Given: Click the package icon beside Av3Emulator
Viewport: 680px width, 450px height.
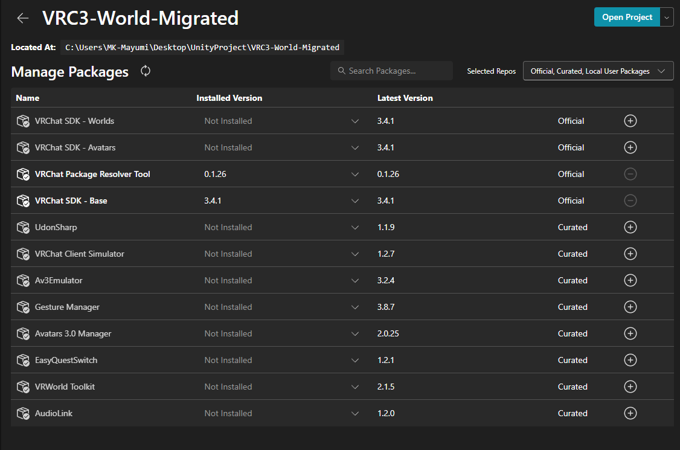Looking at the screenshot, I should [23, 280].
